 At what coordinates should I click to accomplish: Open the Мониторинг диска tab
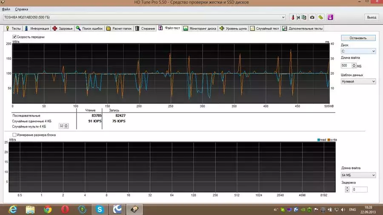(x=200, y=28)
